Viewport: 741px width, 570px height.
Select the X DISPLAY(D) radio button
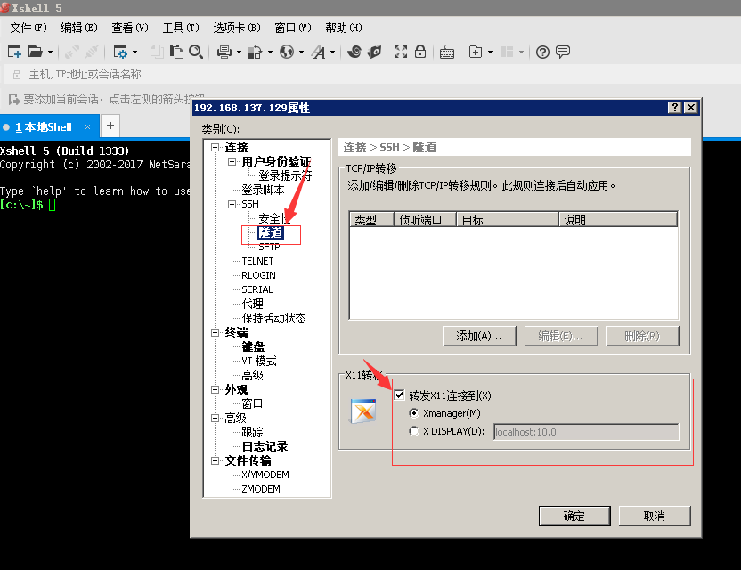tap(414, 431)
